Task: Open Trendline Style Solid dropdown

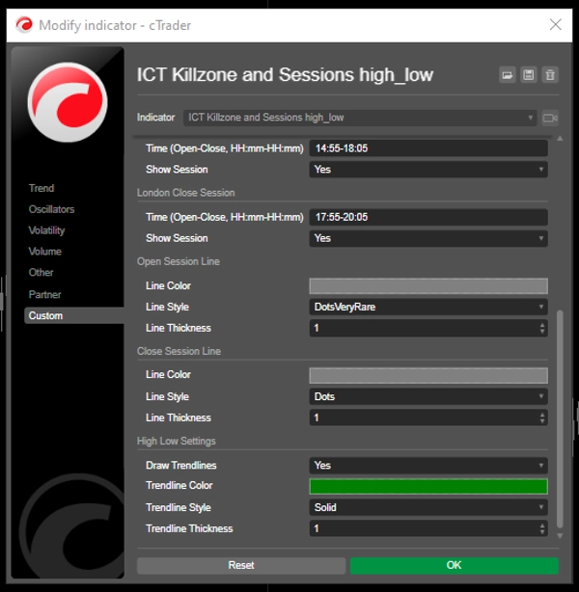Action: click(x=428, y=507)
